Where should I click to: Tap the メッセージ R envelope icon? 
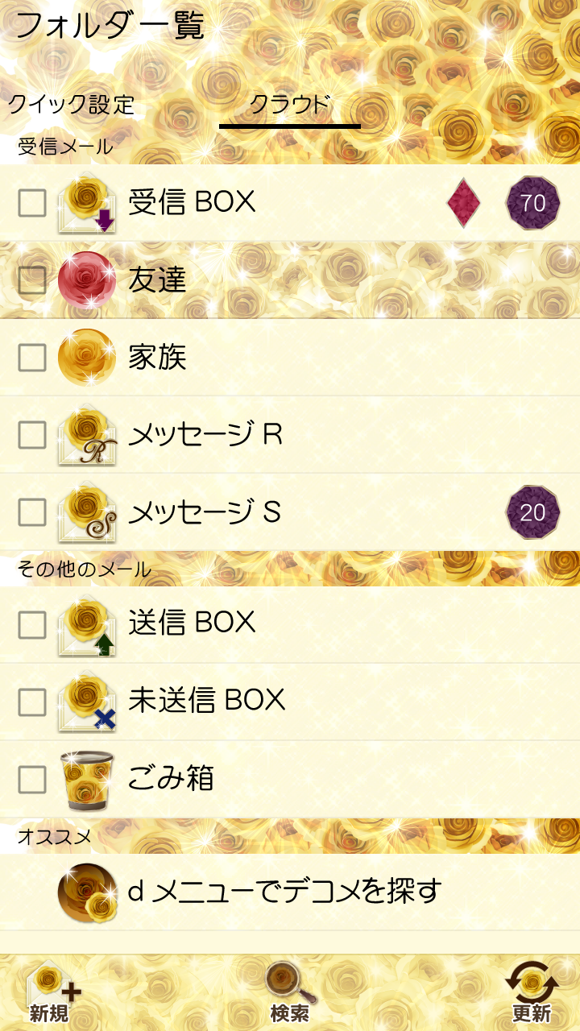87,436
